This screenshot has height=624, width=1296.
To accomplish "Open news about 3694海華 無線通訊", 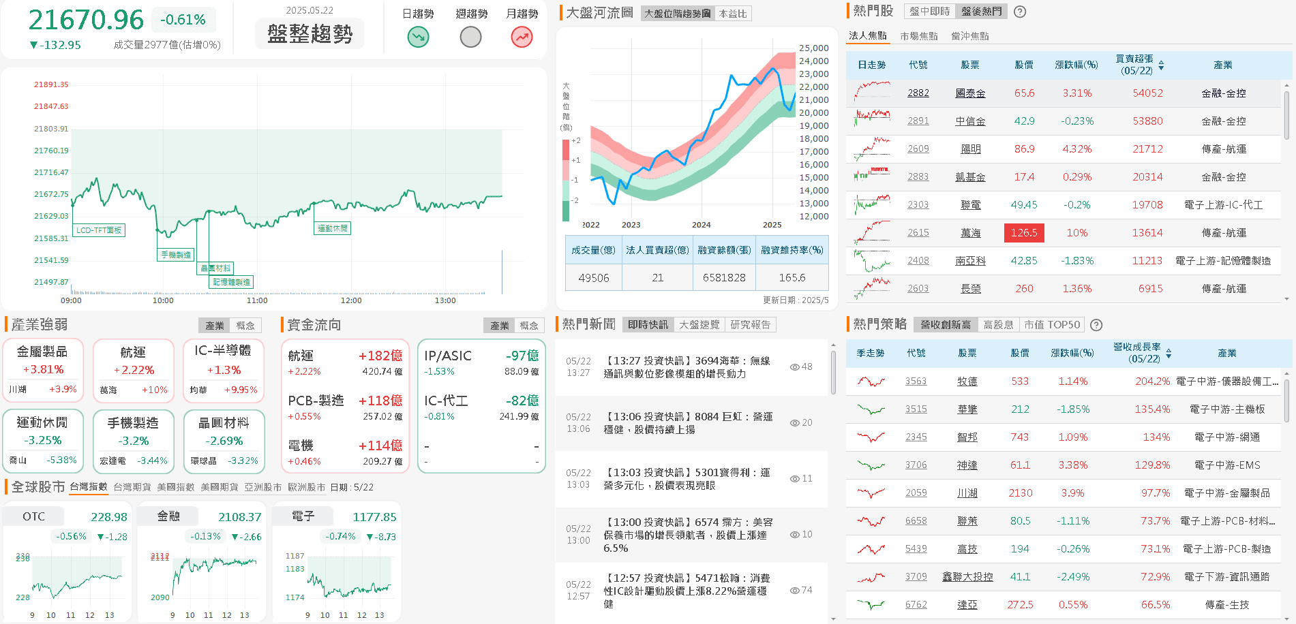I will coord(687,367).
